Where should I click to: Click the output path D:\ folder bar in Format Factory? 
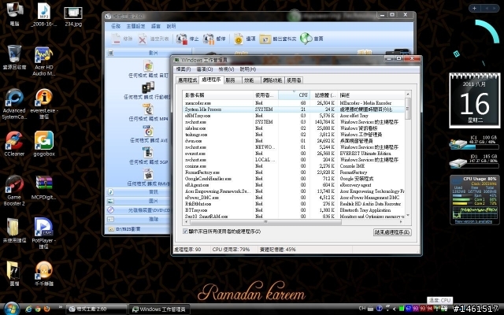coord(139,229)
